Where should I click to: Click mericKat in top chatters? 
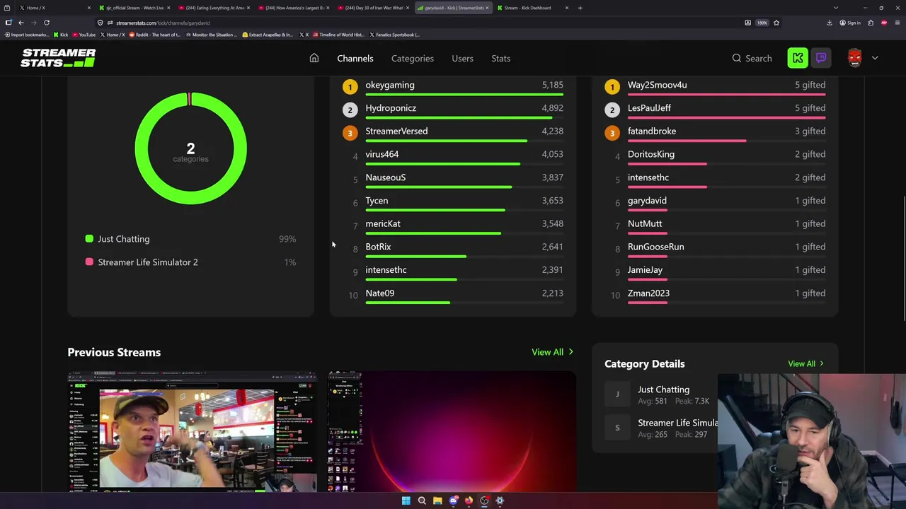tap(383, 223)
